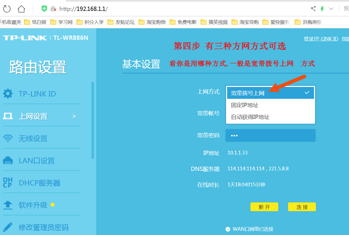Click the browser home icon
This screenshot has width=349, height=235.
(21, 9)
